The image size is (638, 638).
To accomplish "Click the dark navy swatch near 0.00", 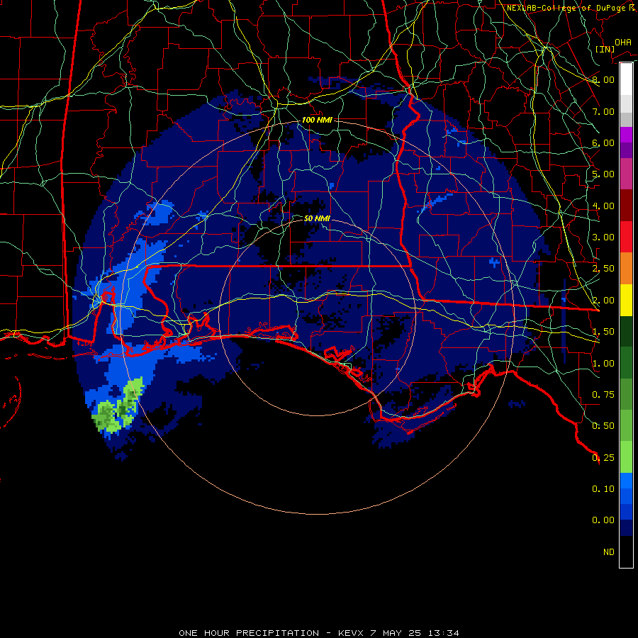I will pos(626,528).
